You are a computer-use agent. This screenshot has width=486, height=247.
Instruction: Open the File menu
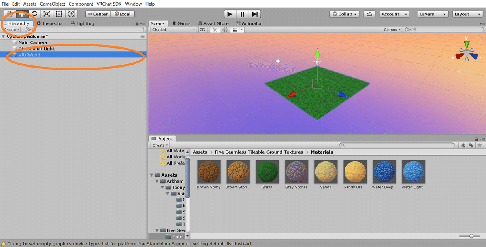pyautogui.click(x=6, y=4)
